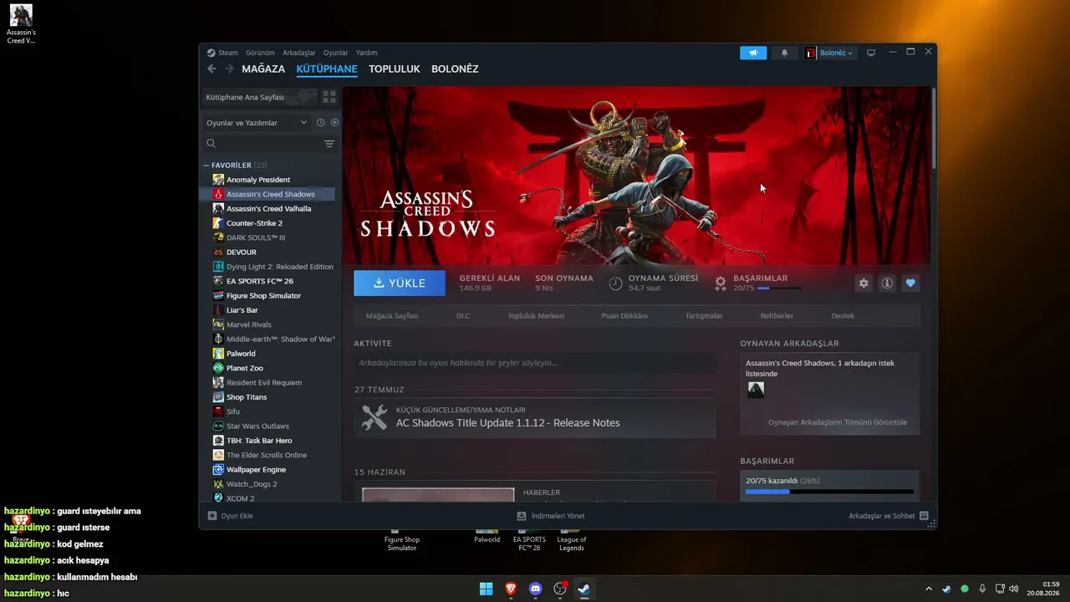Click the YÜKLE install button
The width and height of the screenshot is (1070, 602).
click(x=400, y=283)
